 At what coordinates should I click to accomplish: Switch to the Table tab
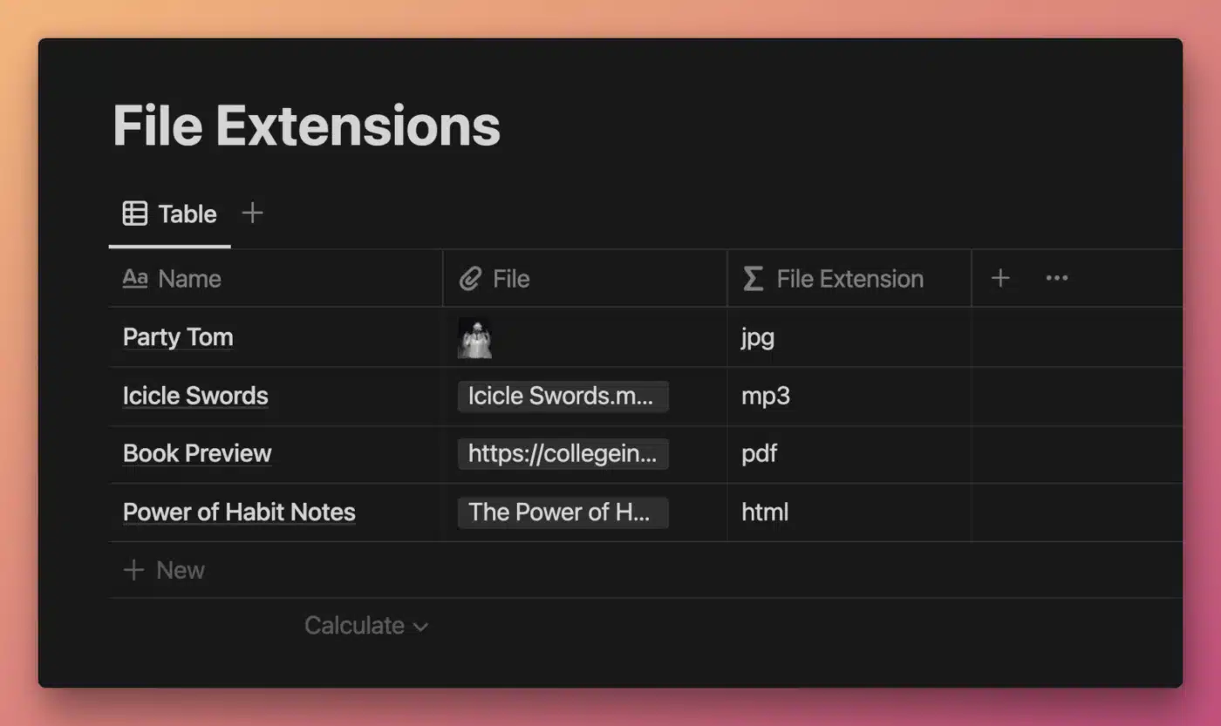point(187,214)
